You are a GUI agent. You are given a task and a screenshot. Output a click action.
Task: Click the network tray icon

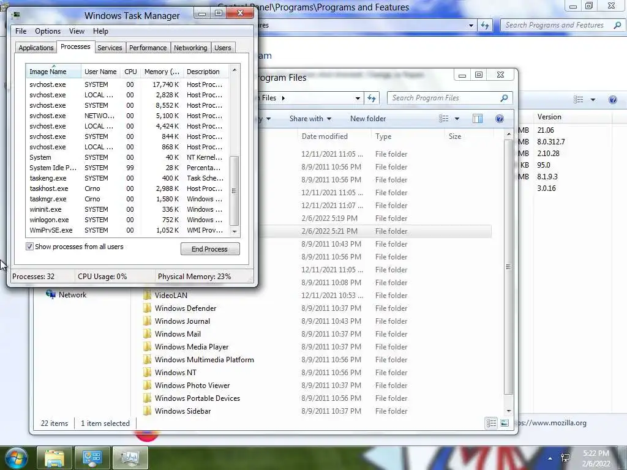click(x=565, y=458)
